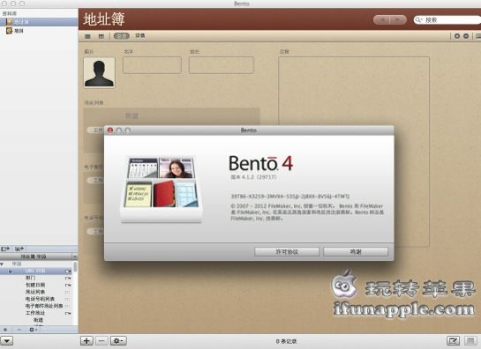
Task: Open the bottom gear actions menu
Action: point(118,341)
